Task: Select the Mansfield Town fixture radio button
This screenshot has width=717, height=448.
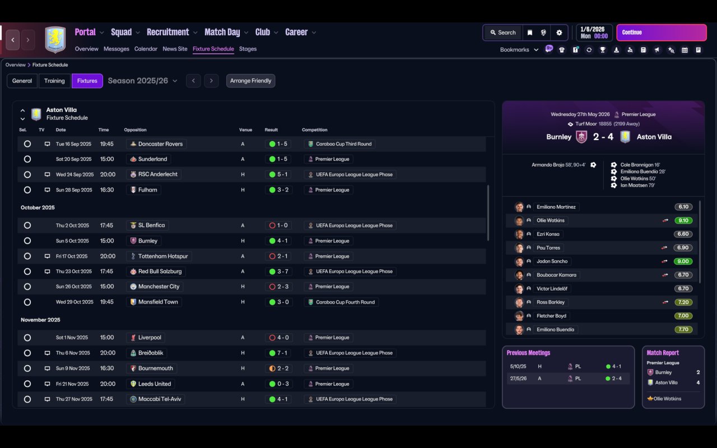Action: point(27,302)
